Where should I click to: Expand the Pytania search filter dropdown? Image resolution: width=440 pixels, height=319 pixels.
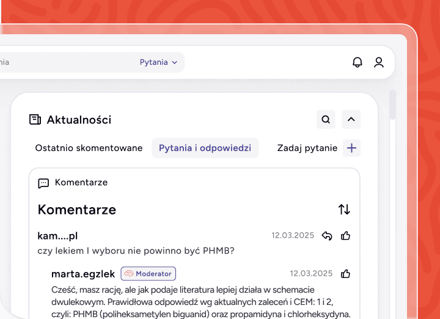coord(158,62)
